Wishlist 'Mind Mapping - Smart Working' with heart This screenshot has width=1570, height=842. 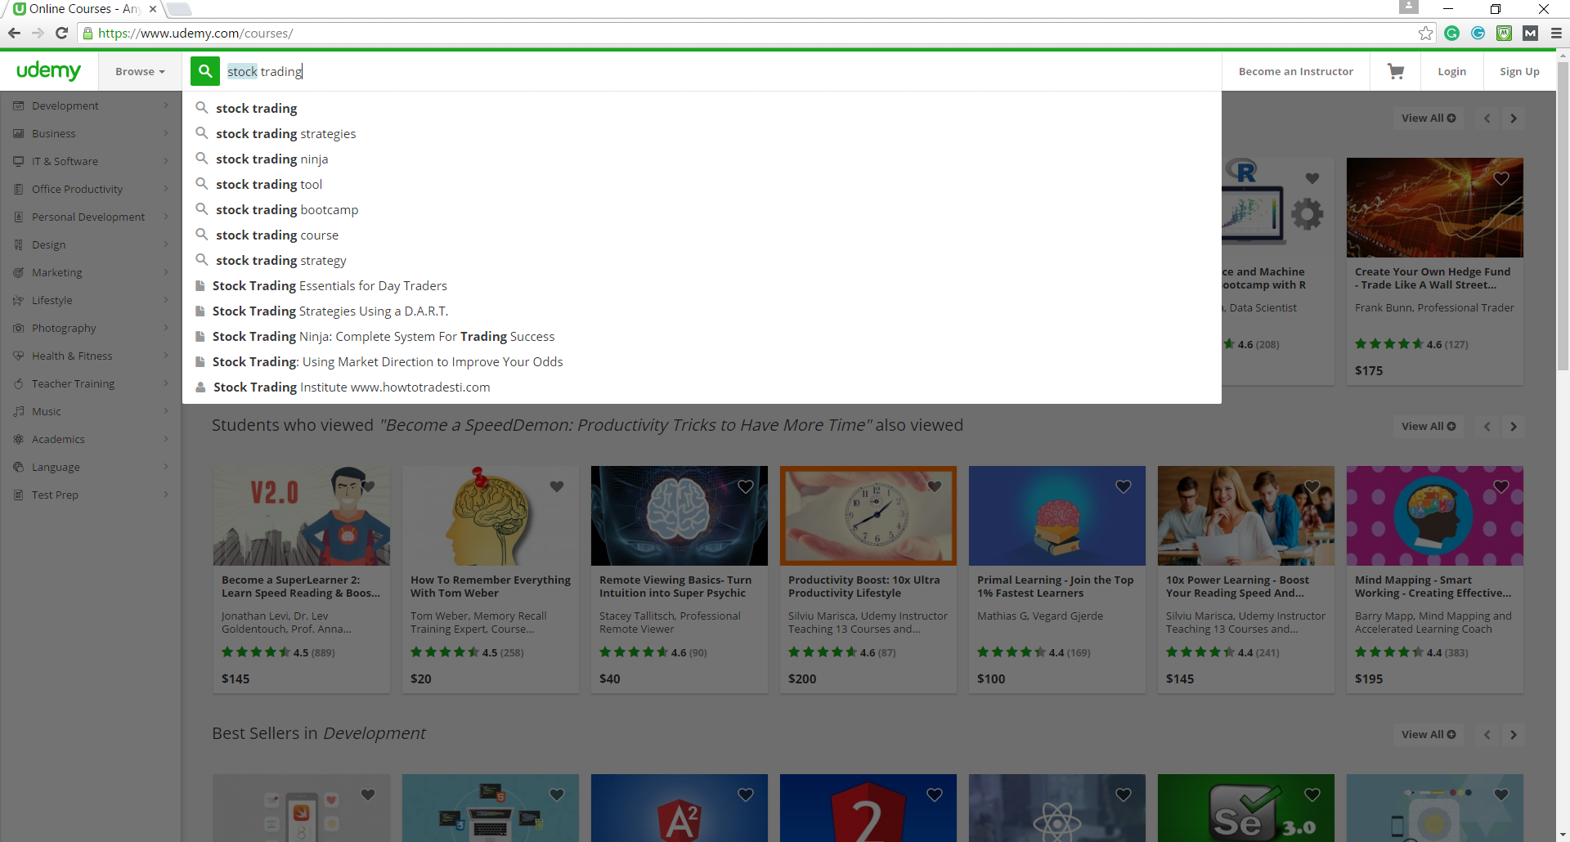click(1501, 486)
